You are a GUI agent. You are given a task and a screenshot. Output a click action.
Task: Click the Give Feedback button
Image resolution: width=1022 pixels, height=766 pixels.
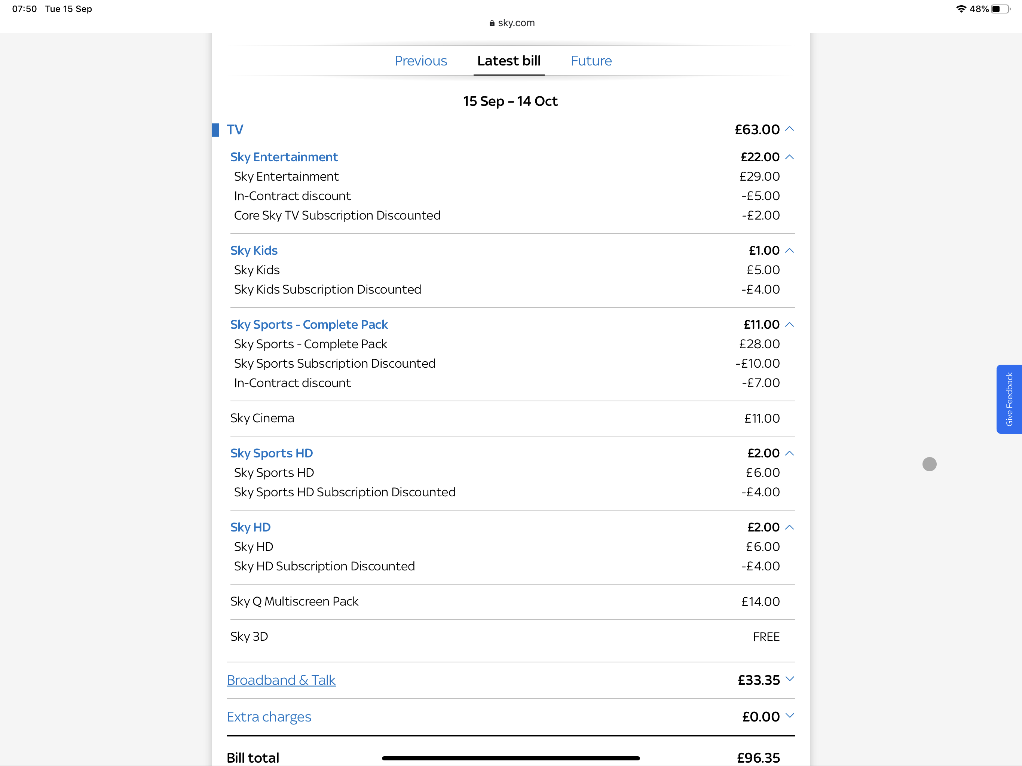click(x=1010, y=399)
